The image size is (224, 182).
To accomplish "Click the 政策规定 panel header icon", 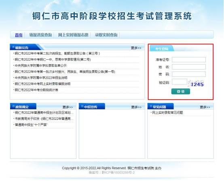I will tap(14, 106).
